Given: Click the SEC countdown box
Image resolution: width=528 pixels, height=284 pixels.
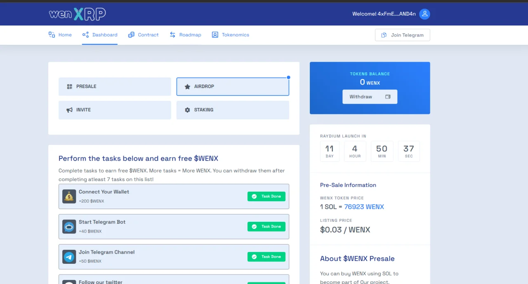Looking at the screenshot, I should pos(409,151).
